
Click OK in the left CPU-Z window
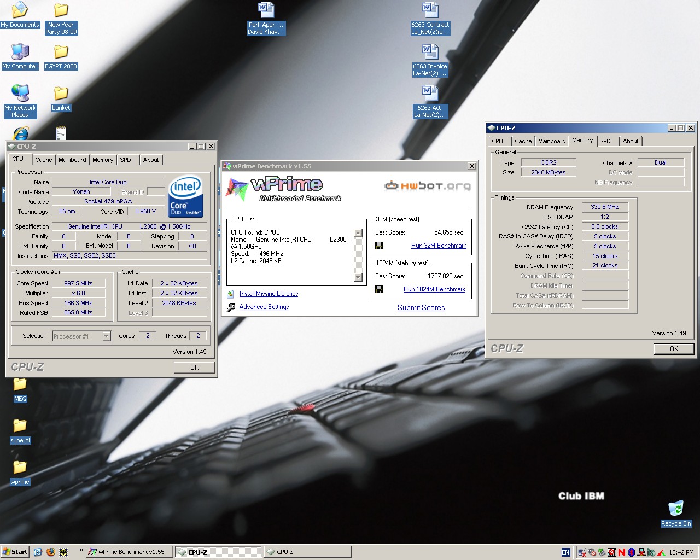click(x=194, y=367)
